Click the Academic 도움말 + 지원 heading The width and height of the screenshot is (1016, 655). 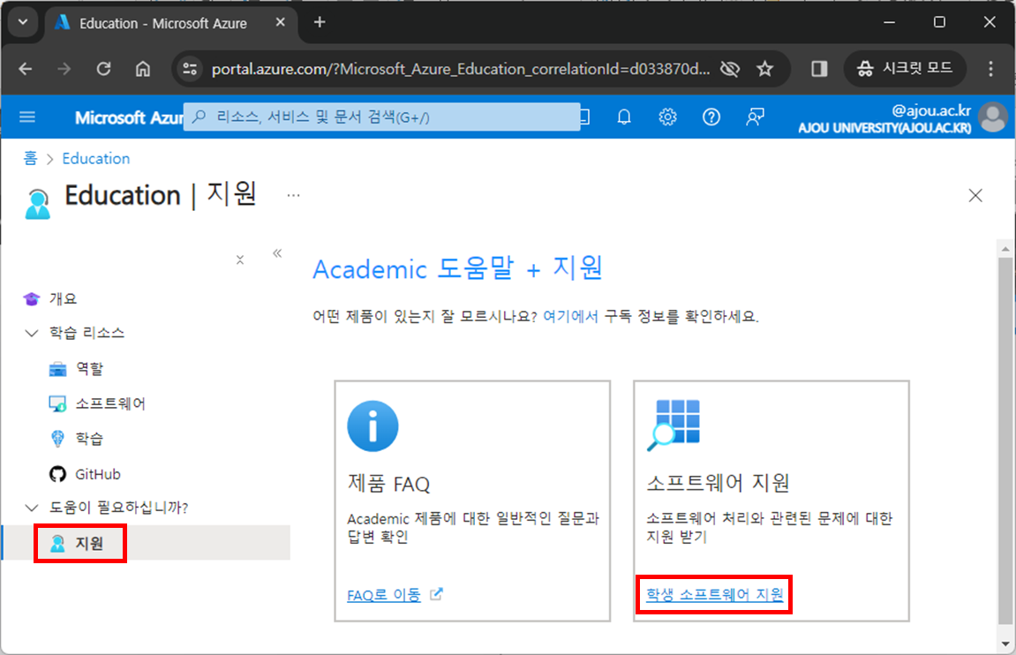point(457,268)
